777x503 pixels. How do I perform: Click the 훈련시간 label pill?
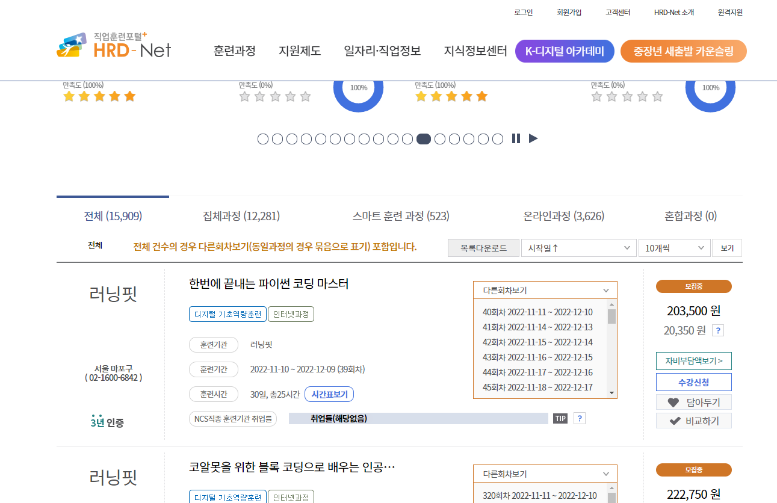click(213, 394)
